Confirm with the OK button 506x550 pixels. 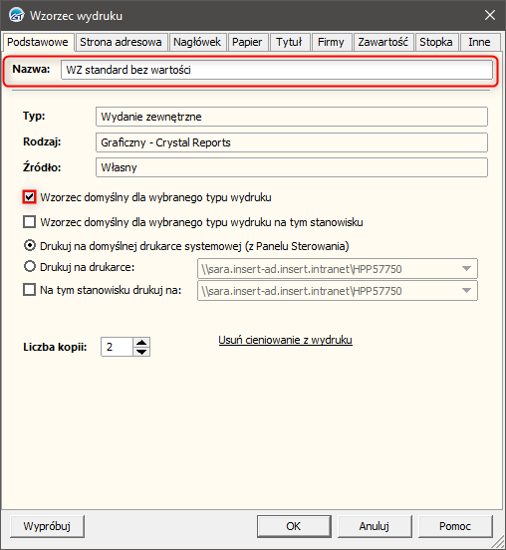coord(294,526)
